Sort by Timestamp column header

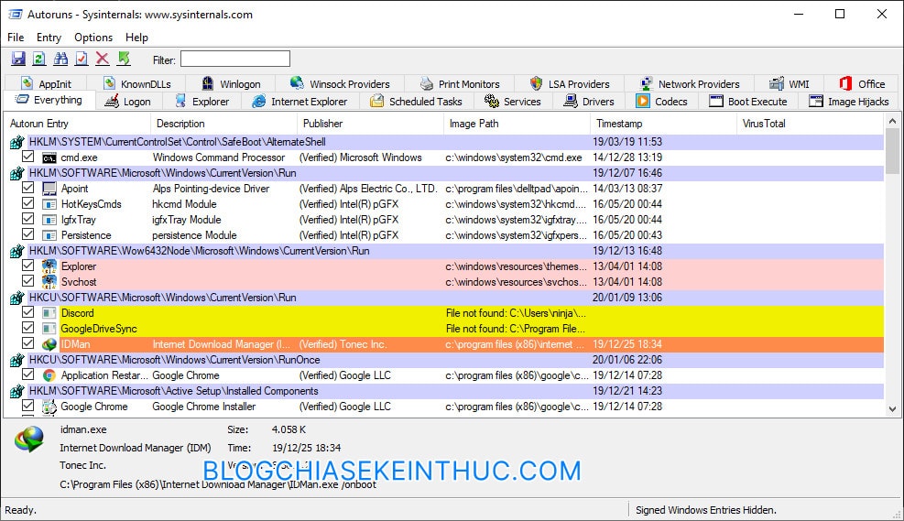[x=663, y=124]
